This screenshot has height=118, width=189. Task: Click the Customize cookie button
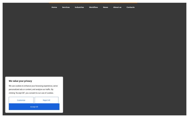pyautogui.click(x=21, y=100)
